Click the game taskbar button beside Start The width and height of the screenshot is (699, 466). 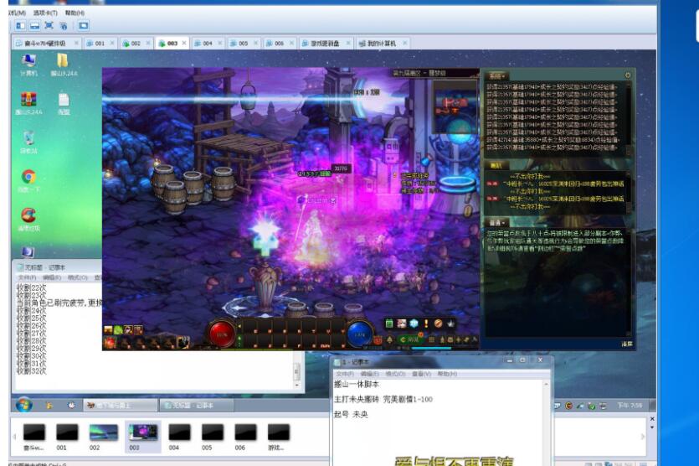(x=121, y=406)
